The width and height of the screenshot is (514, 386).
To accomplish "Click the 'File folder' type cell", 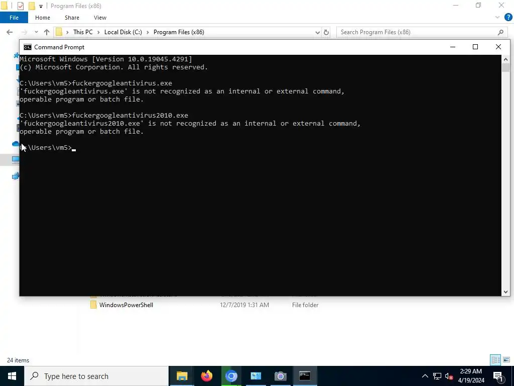I will [x=305, y=305].
